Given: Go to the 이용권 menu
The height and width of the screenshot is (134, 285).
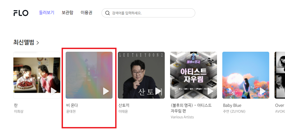Looking at the screenshot, I should point(87,13).
